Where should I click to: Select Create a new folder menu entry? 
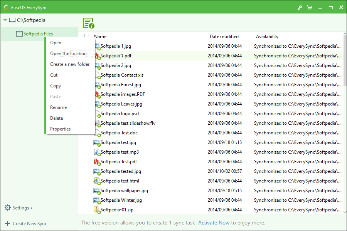70,64
